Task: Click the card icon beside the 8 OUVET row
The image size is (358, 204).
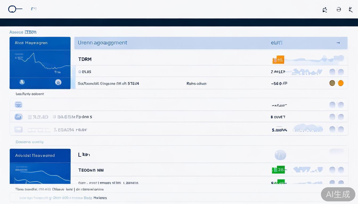Action: click(18, 117)
